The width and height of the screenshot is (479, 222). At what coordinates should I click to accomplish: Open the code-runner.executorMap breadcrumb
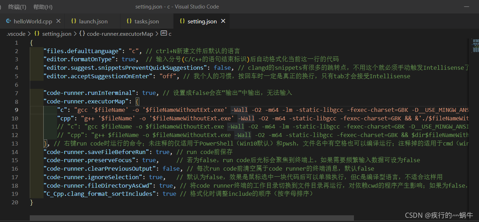coord(120,34)
